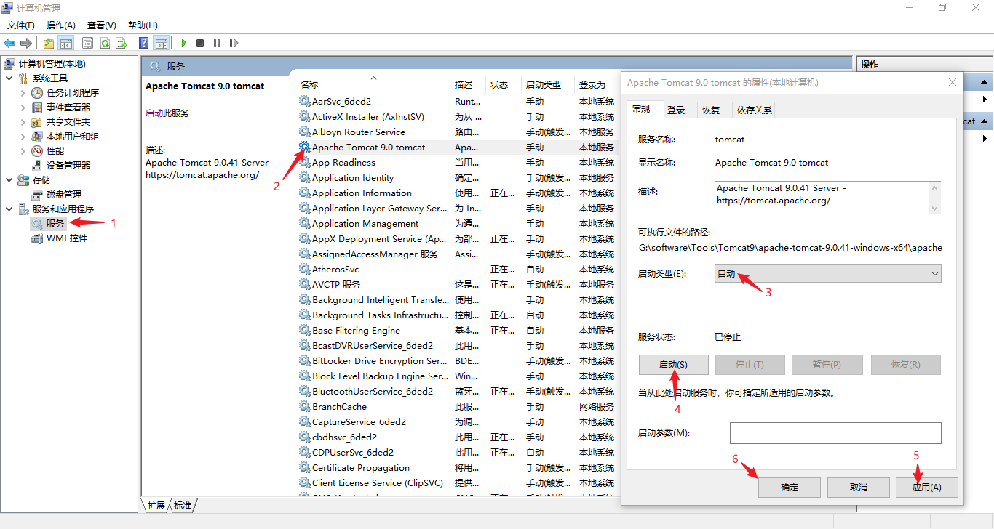The image size is (994, 529).
Task: Open the 文件(F) menu
Action: [x=21, y=25]
